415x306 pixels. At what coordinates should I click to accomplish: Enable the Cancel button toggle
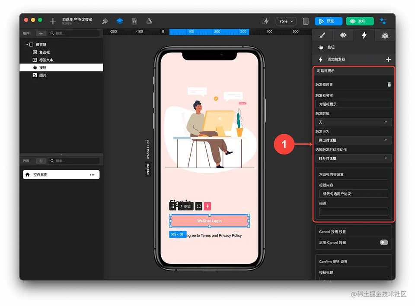[x=384, y=242]
